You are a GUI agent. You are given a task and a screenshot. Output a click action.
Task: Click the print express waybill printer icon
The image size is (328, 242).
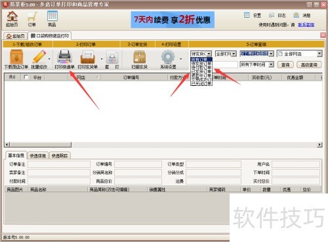click(64, 57)
